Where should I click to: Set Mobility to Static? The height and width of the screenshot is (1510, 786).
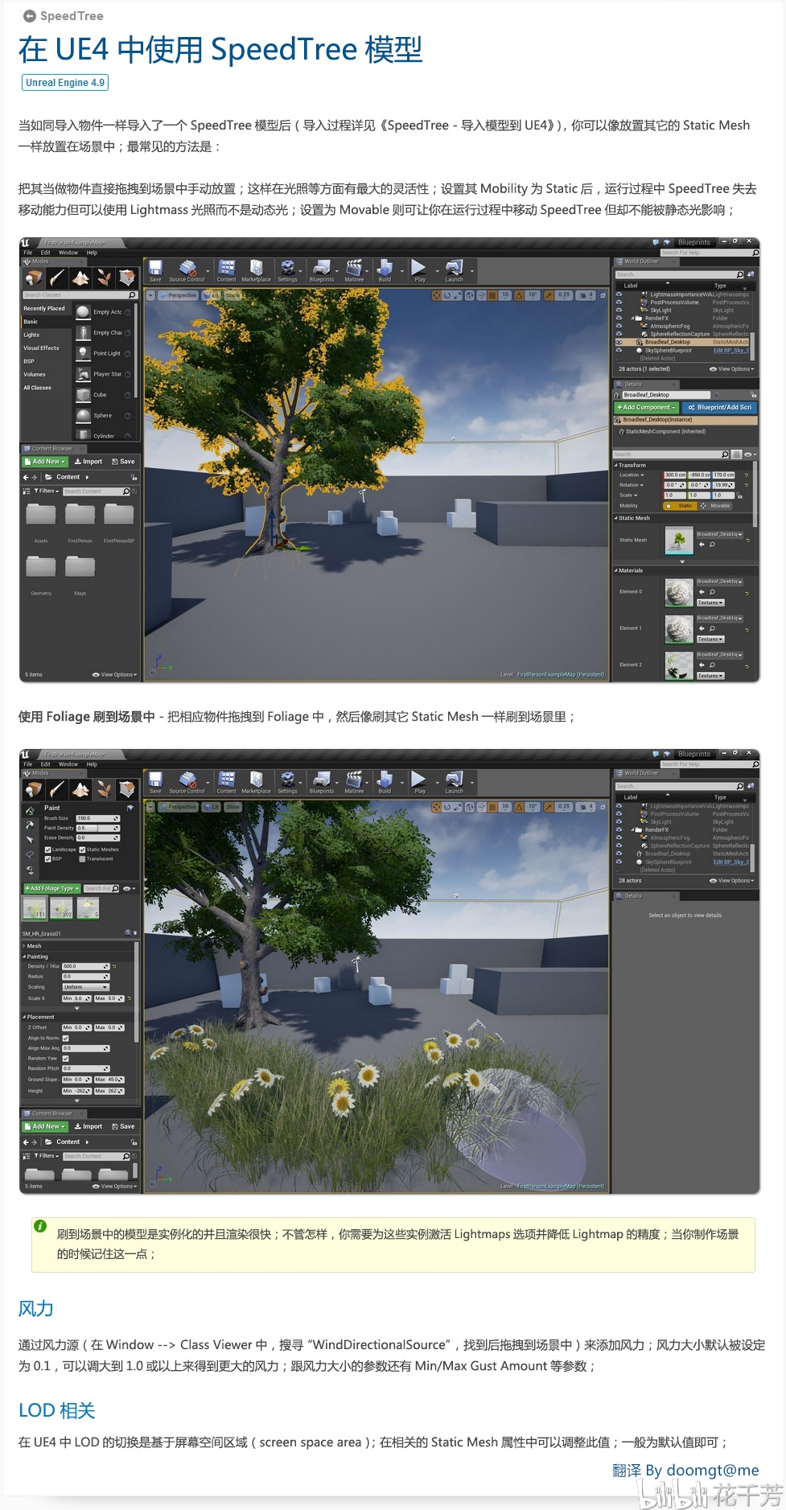pyautogui.click(x=681, y=506)
